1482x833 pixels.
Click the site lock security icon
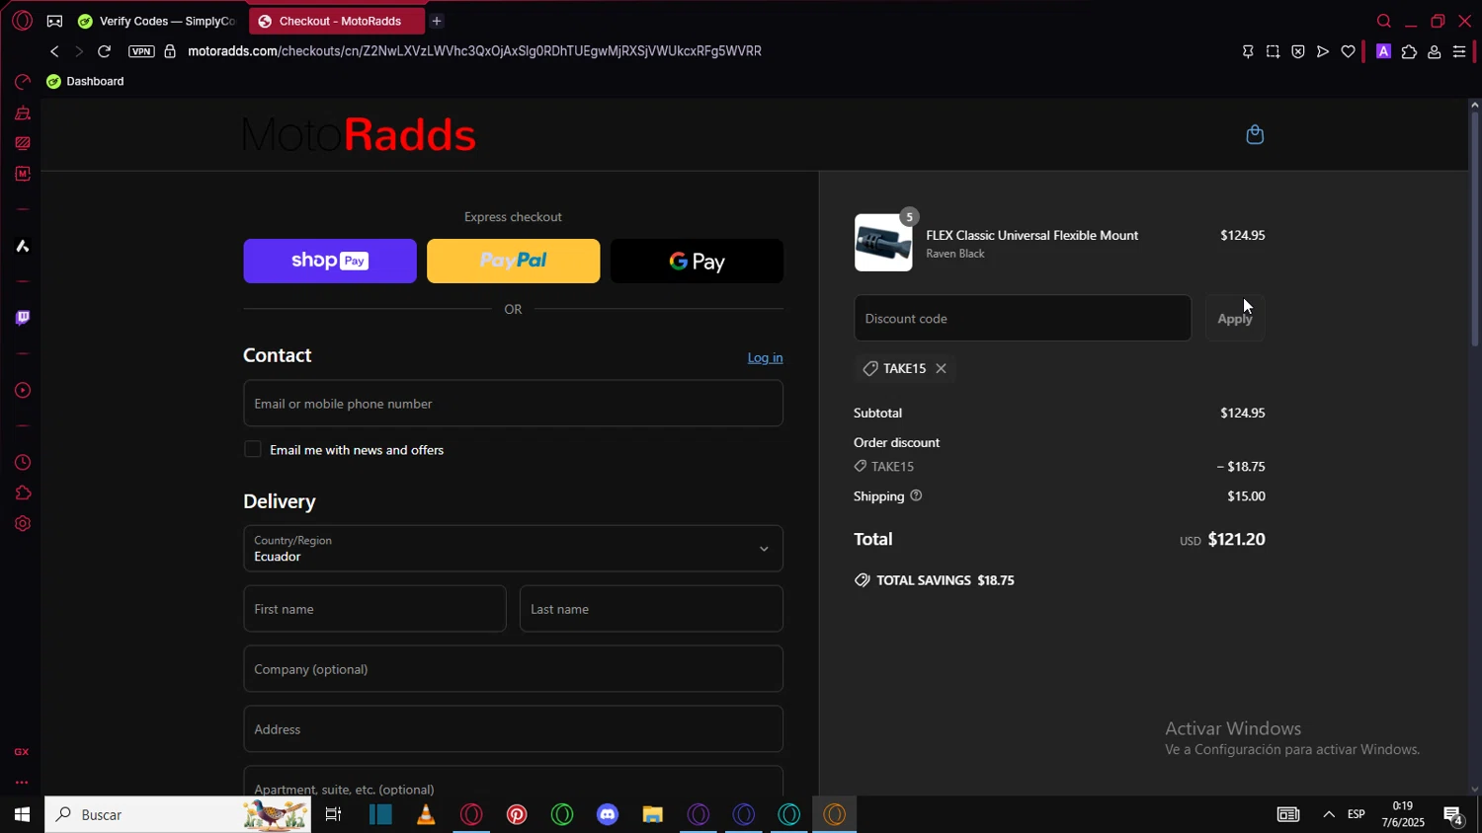[170, 51]
